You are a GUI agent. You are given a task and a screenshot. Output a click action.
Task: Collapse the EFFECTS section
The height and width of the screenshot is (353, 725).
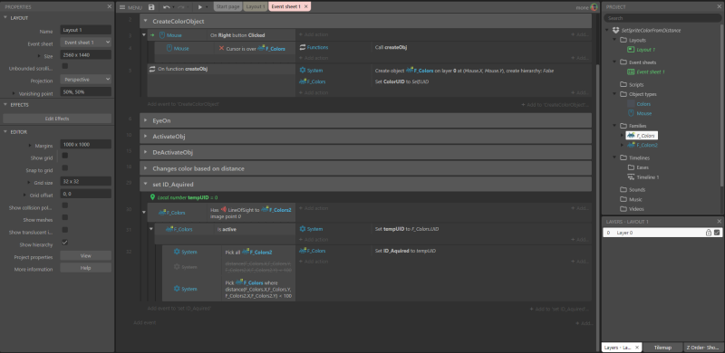(x=5, y=104)
